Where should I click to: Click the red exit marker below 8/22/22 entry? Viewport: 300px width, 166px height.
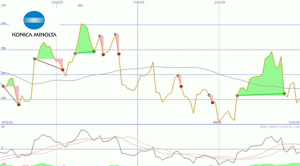coord(19,104)
